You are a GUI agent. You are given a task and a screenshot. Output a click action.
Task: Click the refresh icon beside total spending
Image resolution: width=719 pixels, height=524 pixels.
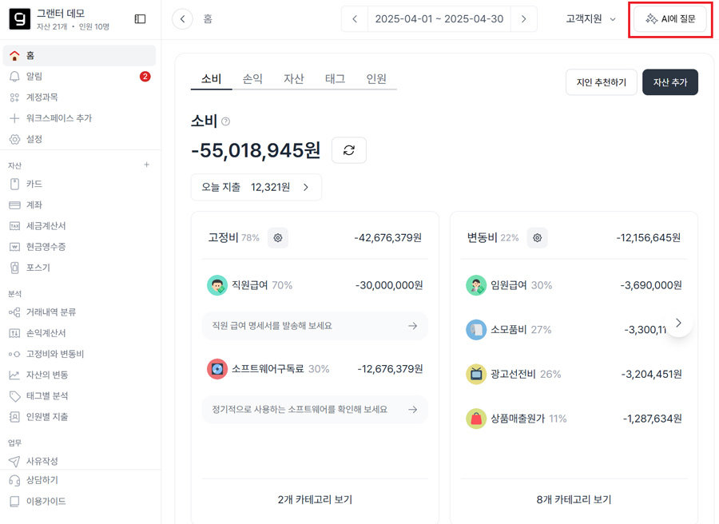[x=348, y=150]
